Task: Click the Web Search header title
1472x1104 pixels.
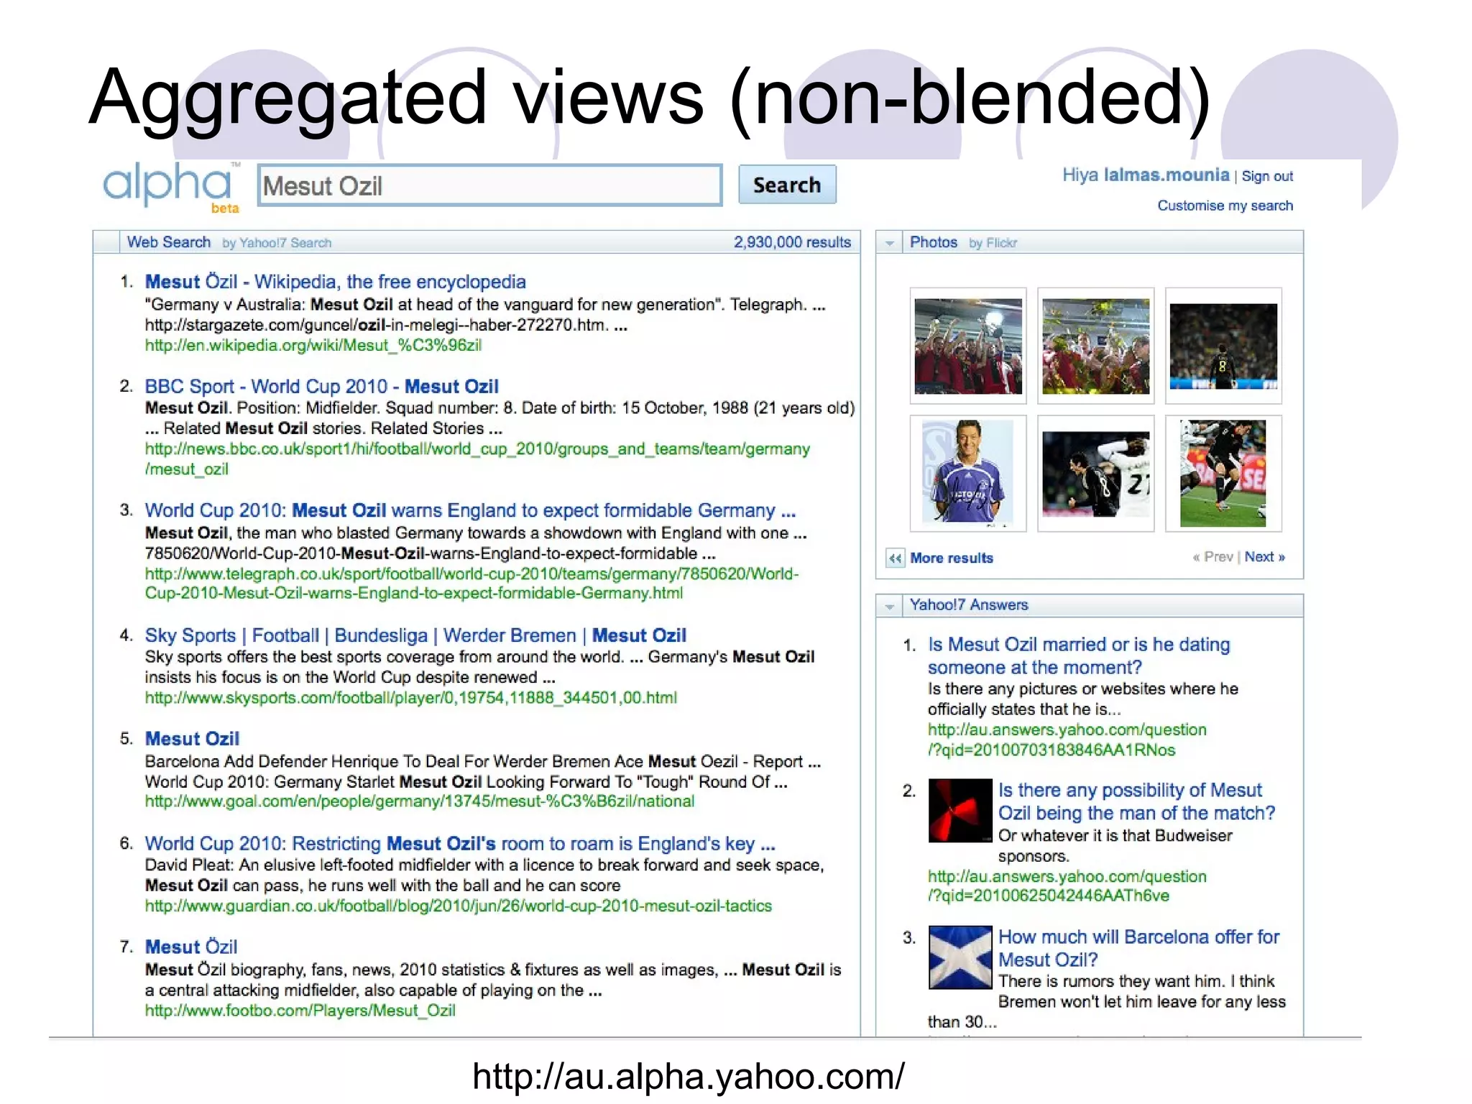Action: tap(169, 242)
